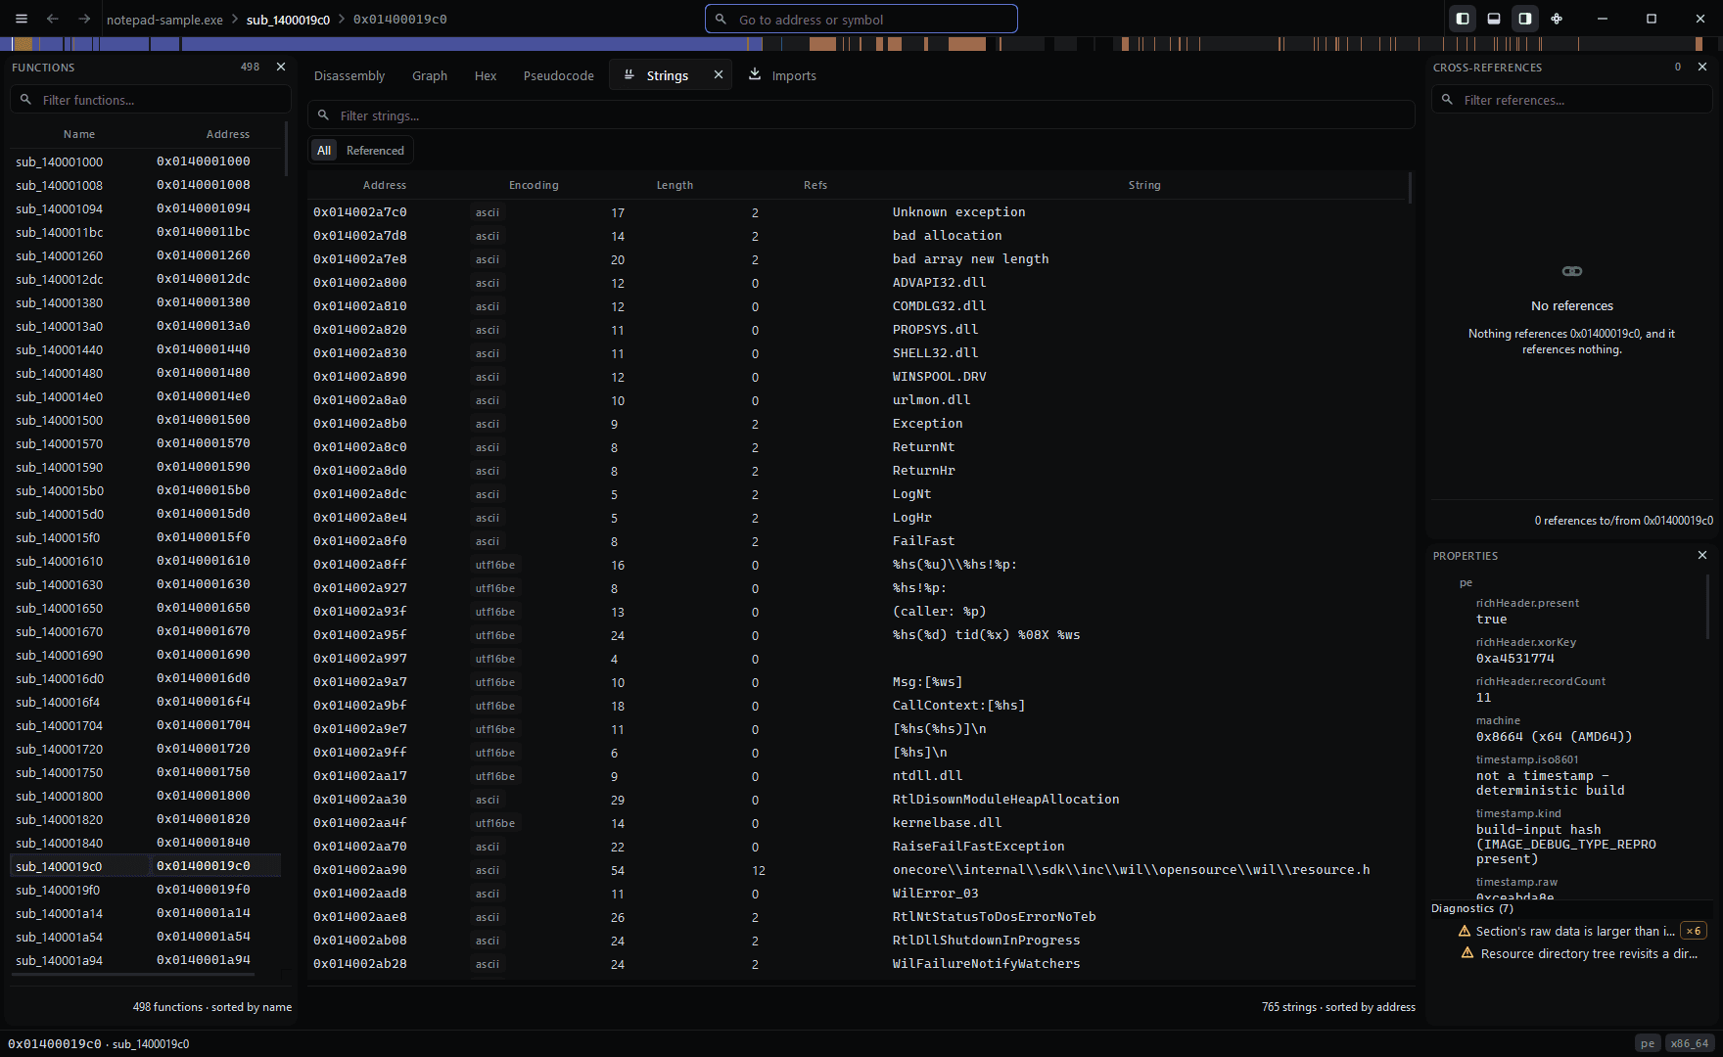
Task: Switch to the Pseudocode tab
Action: [558, 75]
